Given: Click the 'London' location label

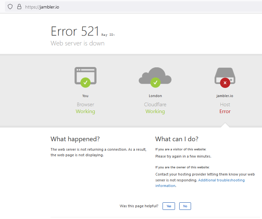Looking at the screenshot, I should pos(155,96).
